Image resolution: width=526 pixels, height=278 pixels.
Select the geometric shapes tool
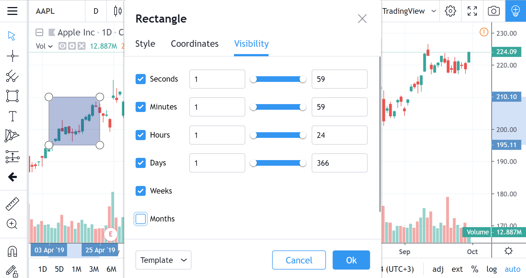12,96
